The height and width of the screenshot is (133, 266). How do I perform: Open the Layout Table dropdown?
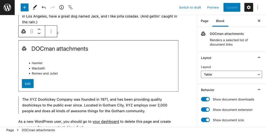231,75
